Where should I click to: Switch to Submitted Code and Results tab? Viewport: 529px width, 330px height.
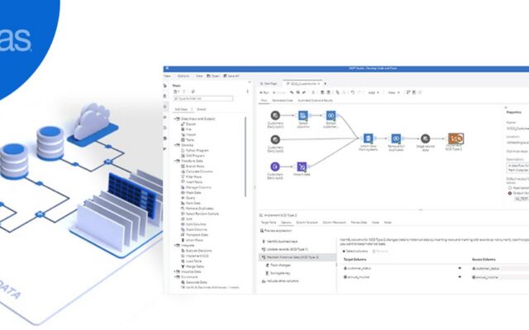[315, 101]
